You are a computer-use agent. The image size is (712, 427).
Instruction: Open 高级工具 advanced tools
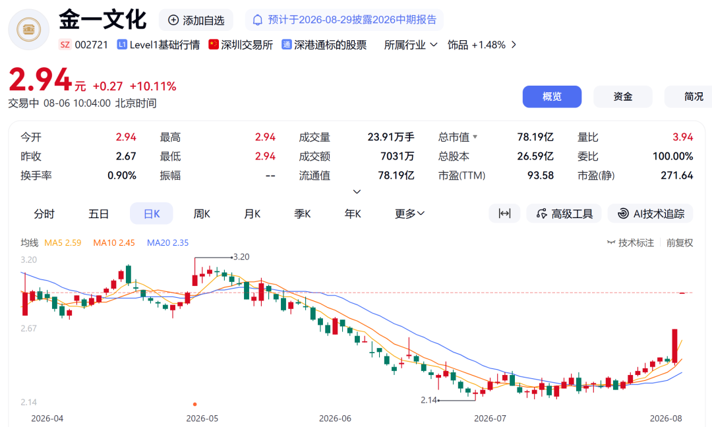[x=564, y=213]
